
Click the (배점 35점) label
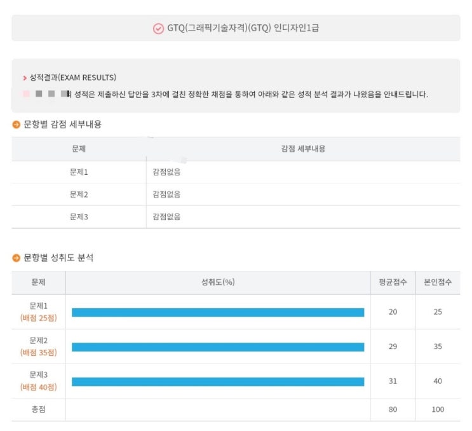[x=39, y=352]
